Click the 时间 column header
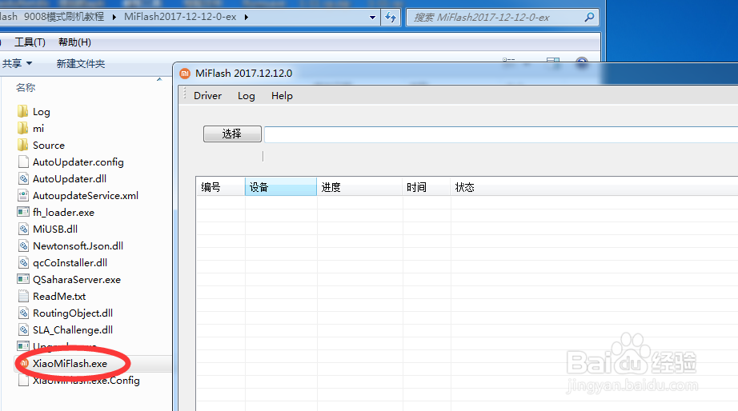This screenshot has height=411, width=738. coord(427,187)
